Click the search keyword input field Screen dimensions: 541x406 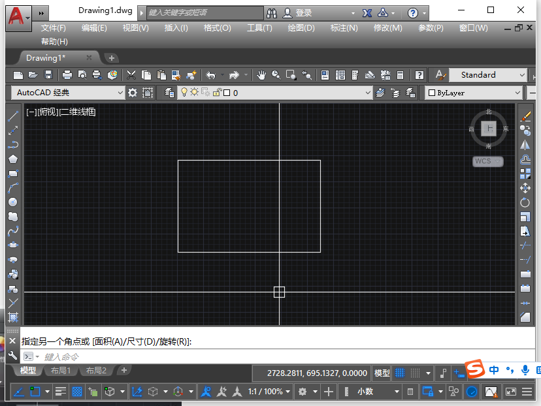point(205,13)
